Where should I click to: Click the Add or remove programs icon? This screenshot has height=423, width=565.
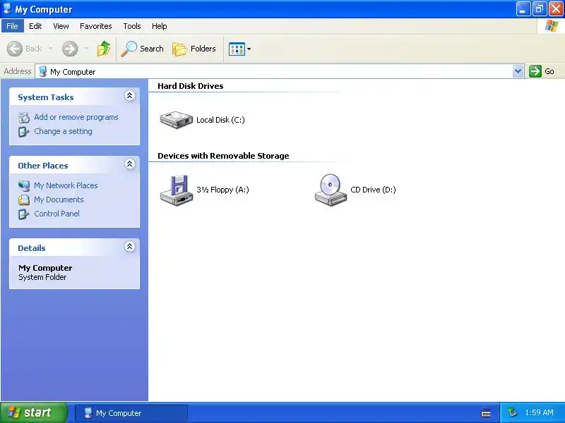pos(24,117)
